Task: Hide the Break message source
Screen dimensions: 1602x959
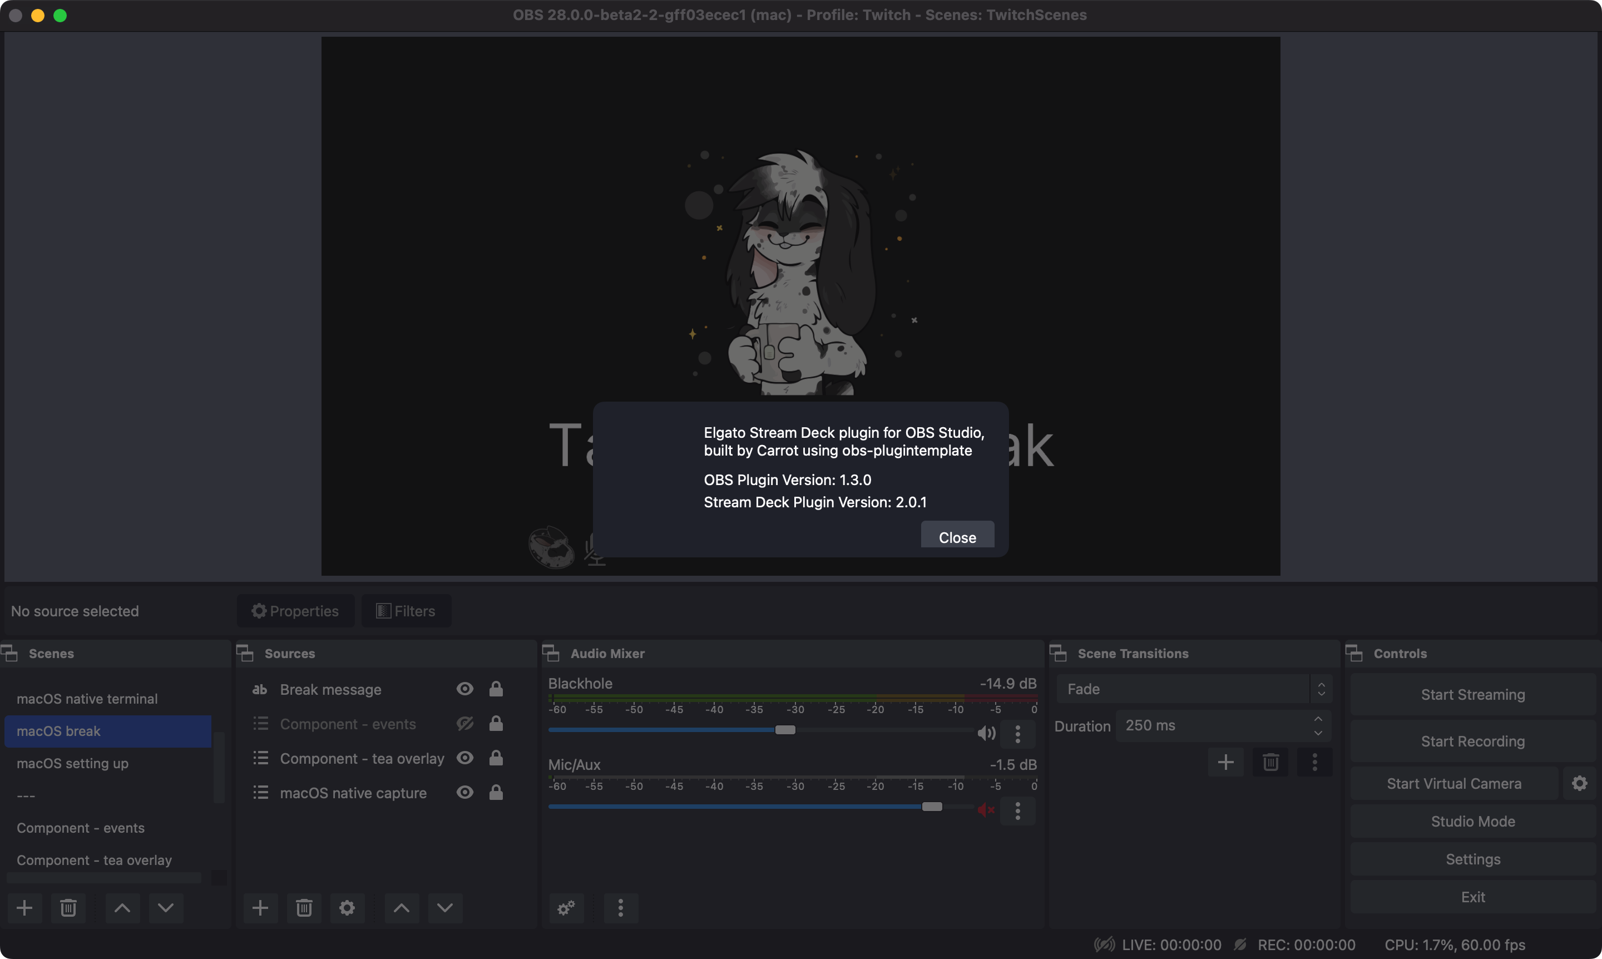Action: point(464,689)
